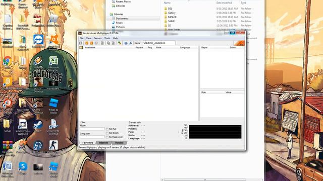This screenshot has height=181, width=323.
Task: Select the Mapa za roblox desktop icon
Action: point(53,103)
